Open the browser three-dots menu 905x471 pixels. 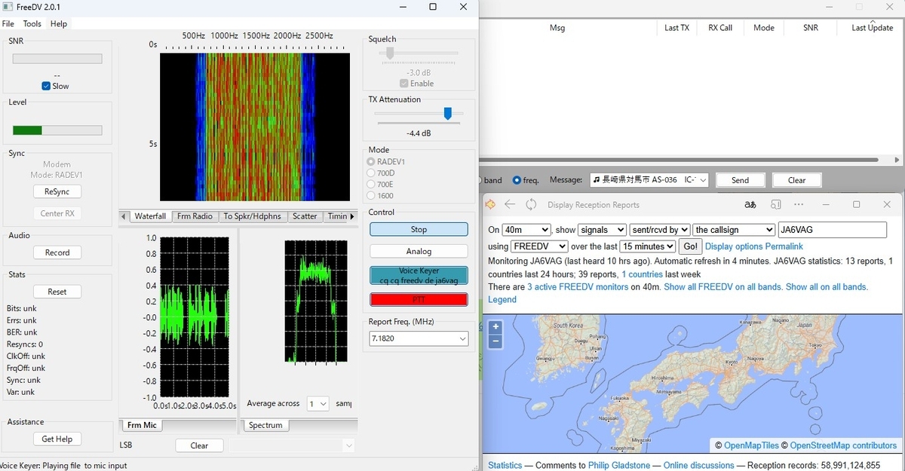(x=799, y=204)
